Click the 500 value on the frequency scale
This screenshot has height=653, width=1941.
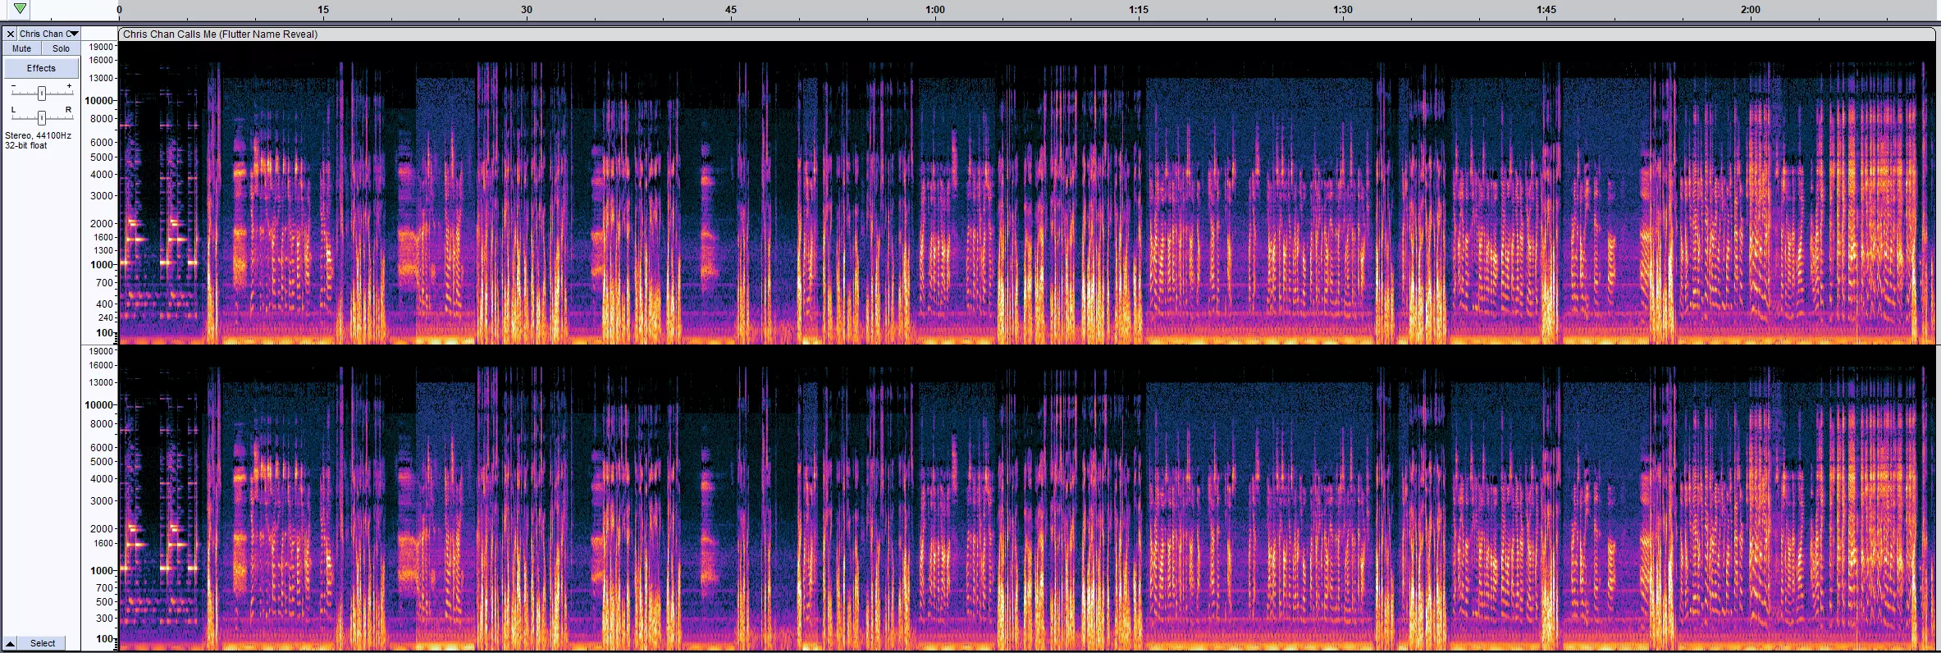pos(105,602)
